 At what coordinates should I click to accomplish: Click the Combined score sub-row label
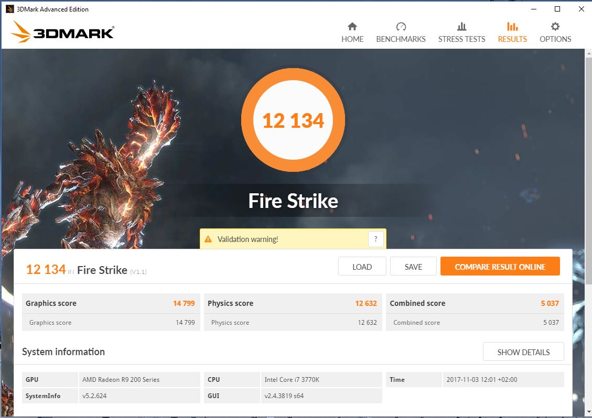(416, 323)
